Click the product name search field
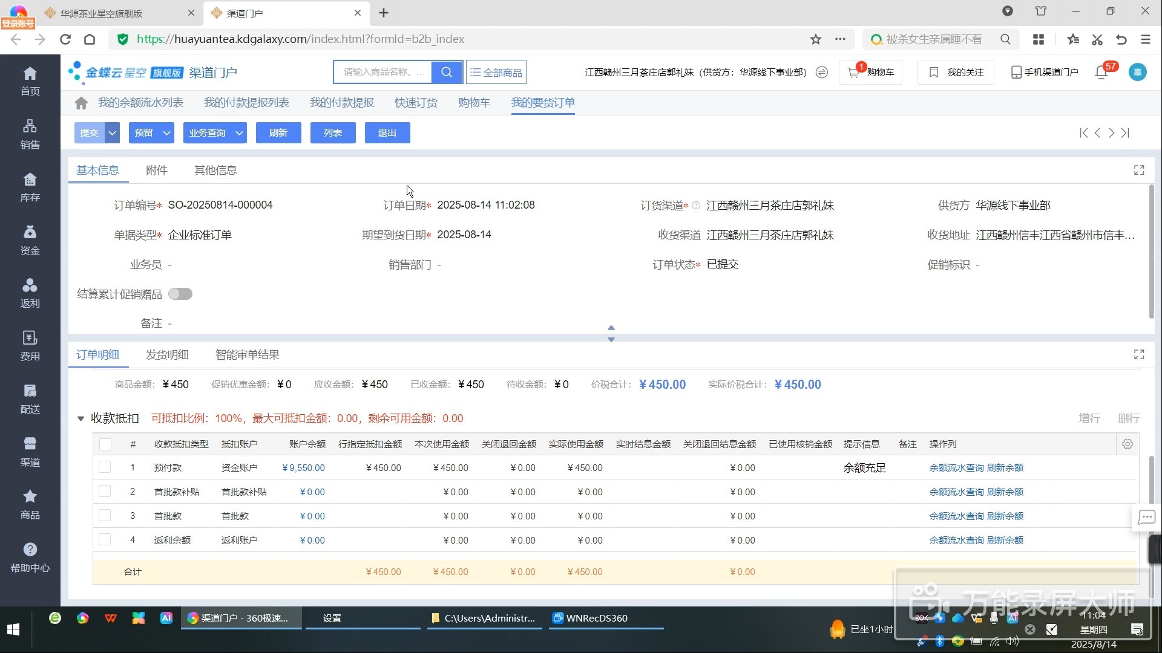This screenshot has width=1162, height=653. tap(383, 72)
